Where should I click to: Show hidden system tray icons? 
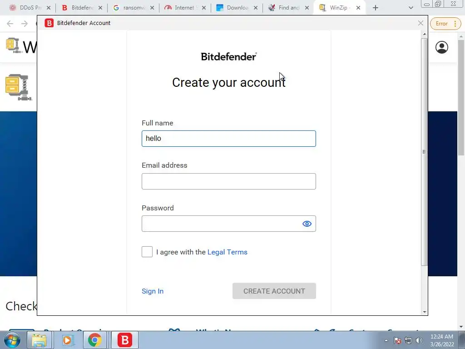tap(386, 340)
